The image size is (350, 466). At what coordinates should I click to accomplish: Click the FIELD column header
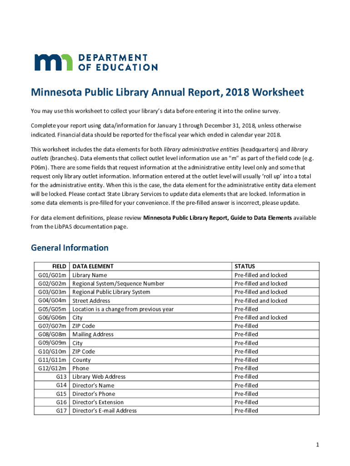click(60, 267)
